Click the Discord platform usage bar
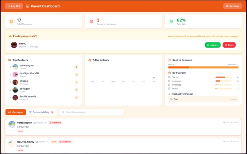The width and height of the screenshot is (247, 154). click(x=223, y=77)
